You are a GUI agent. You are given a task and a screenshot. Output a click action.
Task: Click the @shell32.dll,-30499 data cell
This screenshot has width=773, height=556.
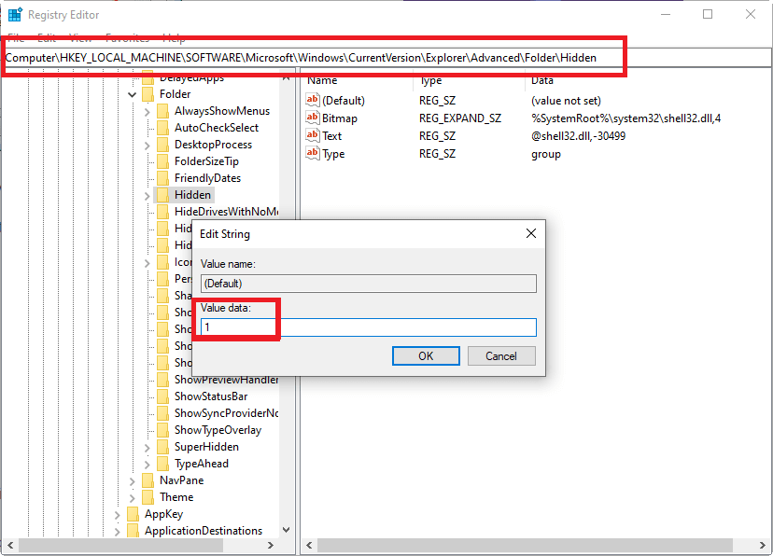click(x=578, y=136)
